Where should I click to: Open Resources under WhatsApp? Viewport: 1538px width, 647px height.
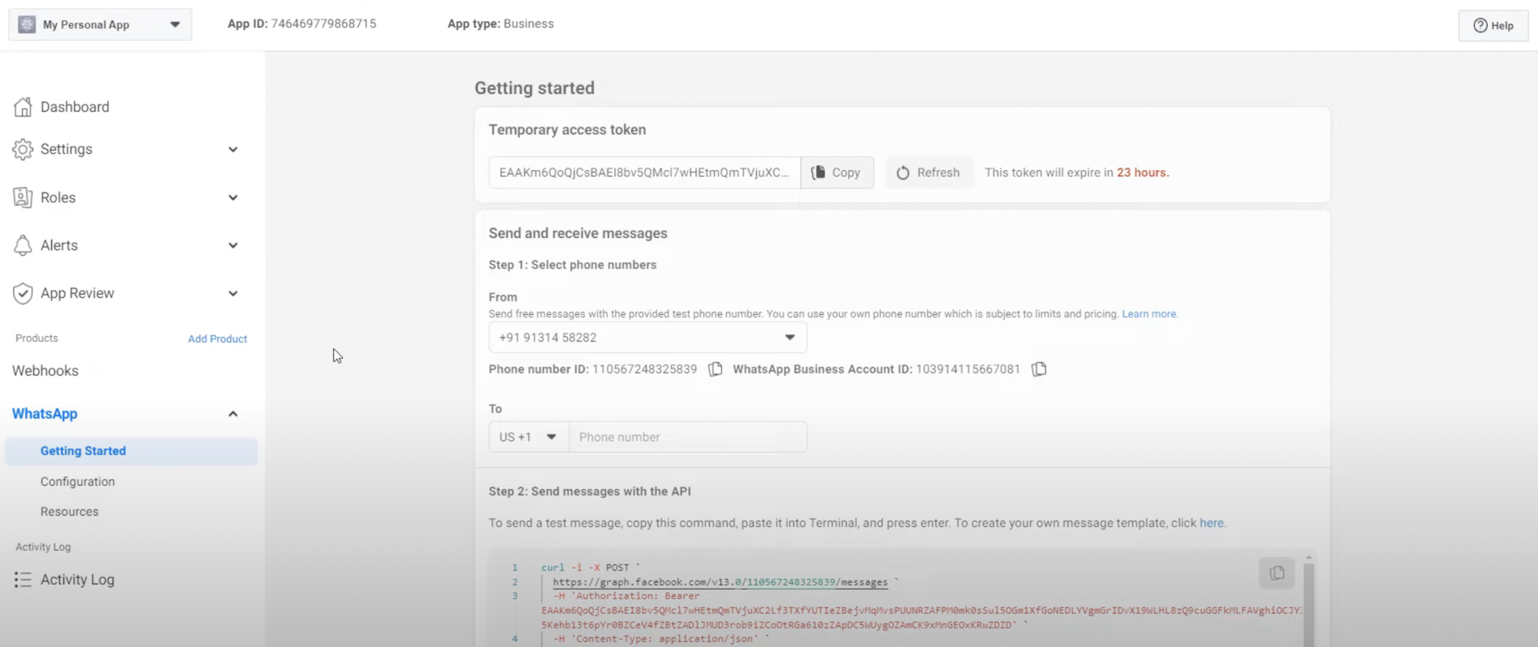[70, 512]
